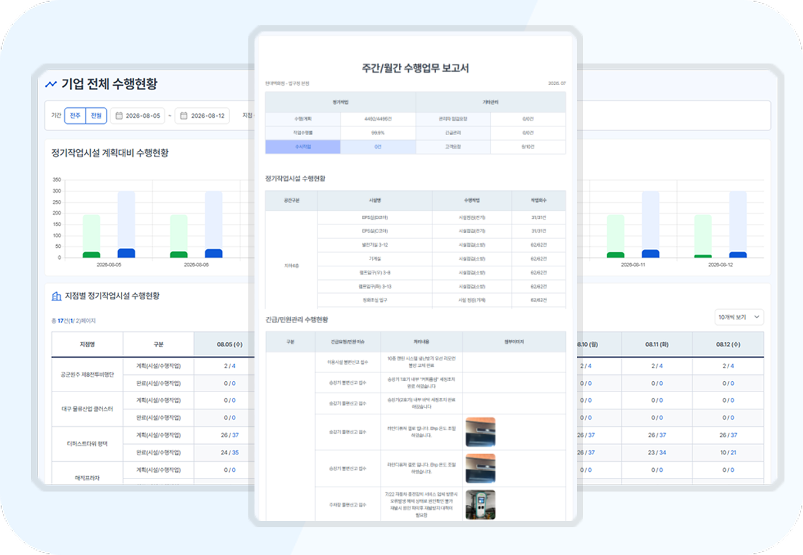Click the dark blue bar for 2026-08-05
The image size is (803, 555).
click(x=126, y=253)
